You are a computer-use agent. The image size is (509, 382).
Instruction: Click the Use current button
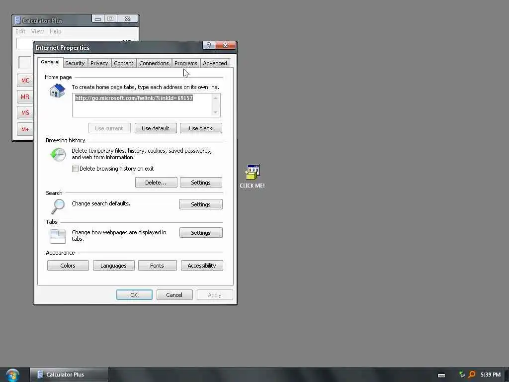[109, 128]
